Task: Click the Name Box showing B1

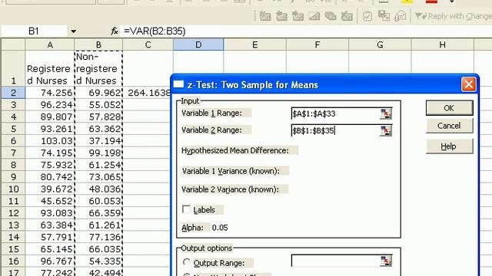Action: click(34, 31)
